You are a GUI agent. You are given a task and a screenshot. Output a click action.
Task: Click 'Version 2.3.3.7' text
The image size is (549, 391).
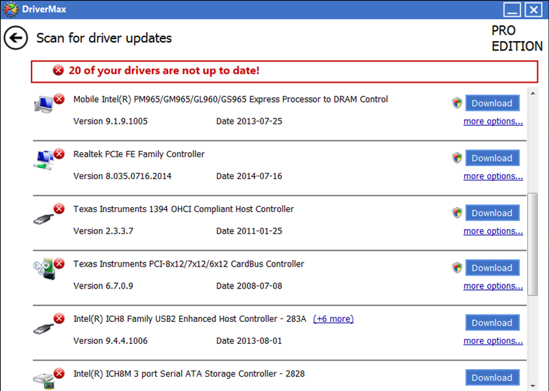coord(103,231)
